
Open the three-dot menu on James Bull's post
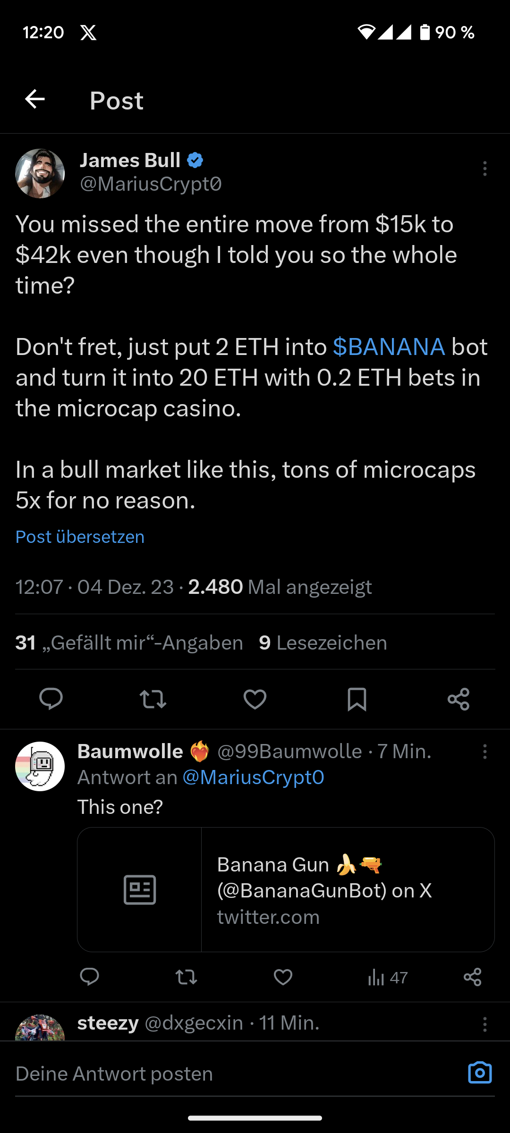pyautogui.click(x=484, y=169)
